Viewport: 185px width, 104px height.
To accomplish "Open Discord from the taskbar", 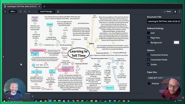I will point(64,101).
